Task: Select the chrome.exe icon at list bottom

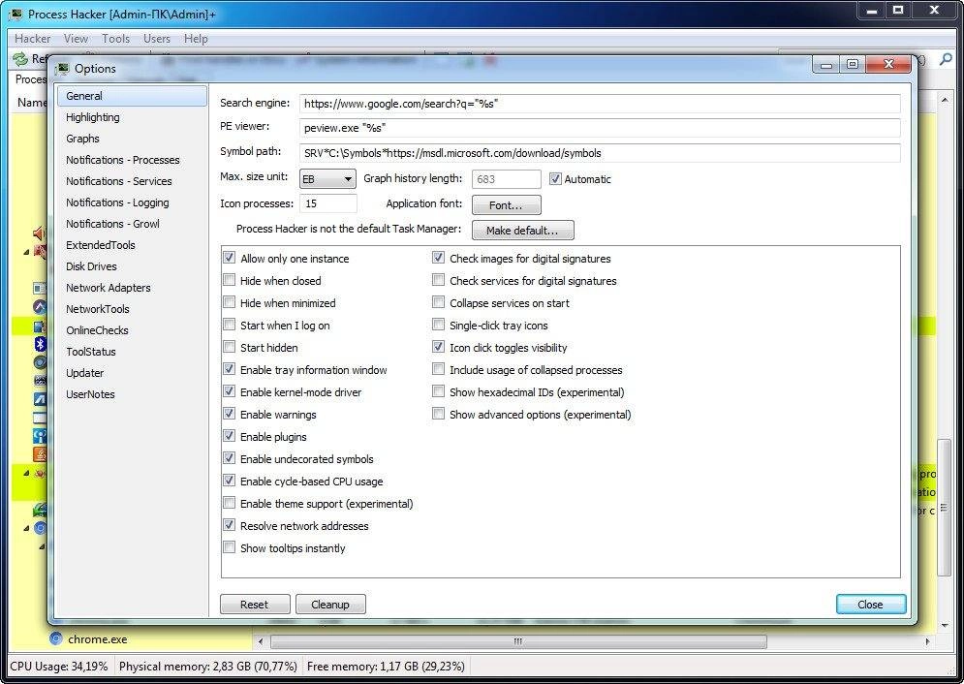Action: tap(56, 638)
